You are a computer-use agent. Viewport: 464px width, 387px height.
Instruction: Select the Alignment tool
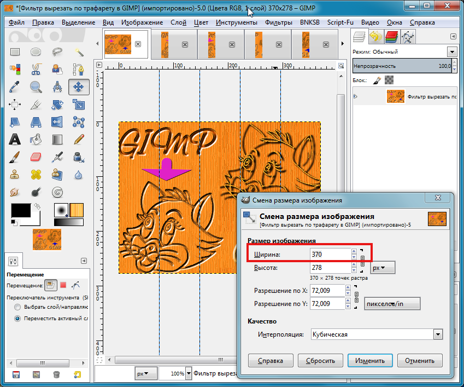[15, 105]
